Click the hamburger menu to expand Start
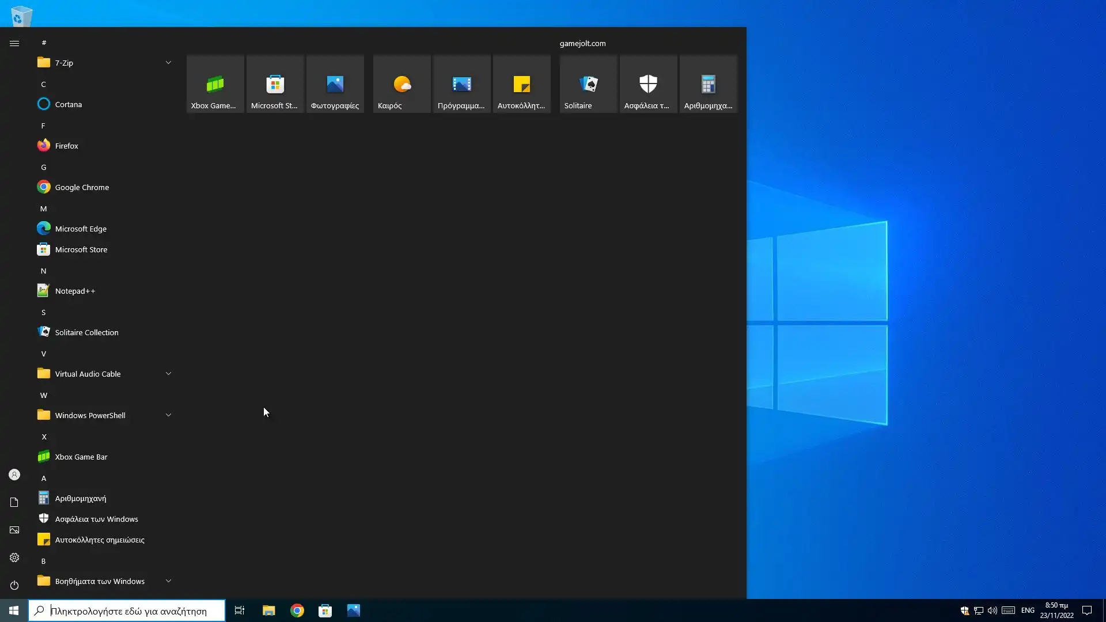This screenshot has width=1106, height=622. tap(14, 43)
